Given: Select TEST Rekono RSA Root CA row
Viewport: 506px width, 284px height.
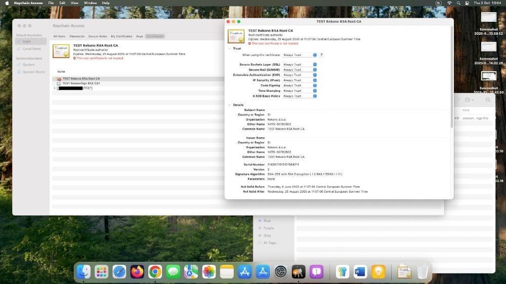Looking at the screenshot, I should pos(138,79).
